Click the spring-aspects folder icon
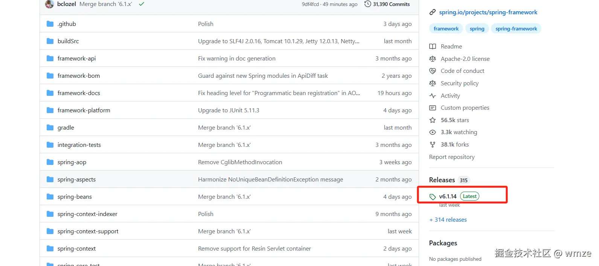 click(x=50, y=179)
